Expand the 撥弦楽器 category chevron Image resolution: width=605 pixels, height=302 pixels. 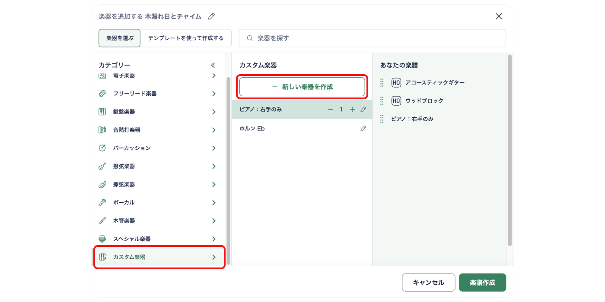(213, 167)
